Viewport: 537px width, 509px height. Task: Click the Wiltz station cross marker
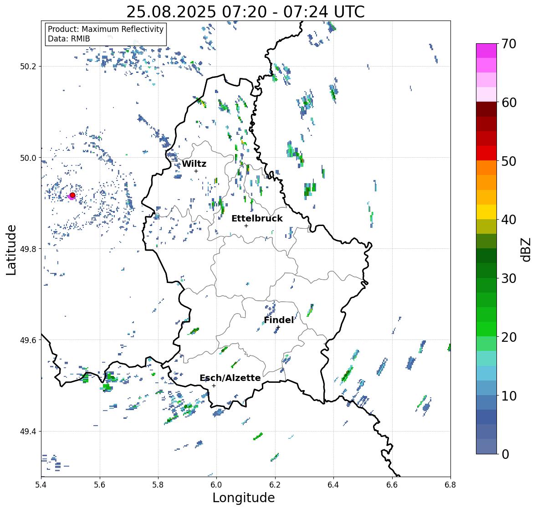196,171
